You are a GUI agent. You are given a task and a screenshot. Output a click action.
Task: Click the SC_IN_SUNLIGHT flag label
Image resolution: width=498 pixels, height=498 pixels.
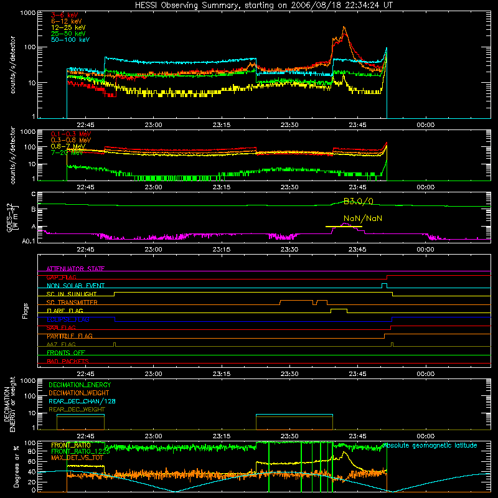[x=72, y=294]
